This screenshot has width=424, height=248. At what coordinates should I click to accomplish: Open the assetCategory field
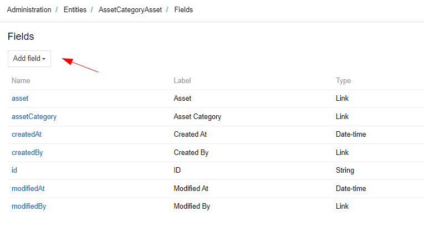(x=34, y=116)
